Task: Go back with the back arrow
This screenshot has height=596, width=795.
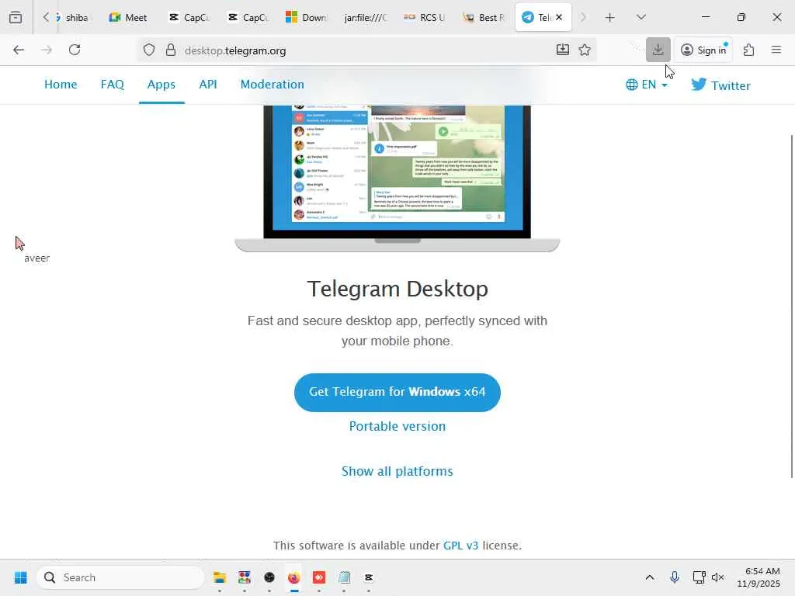Action: [x=19, y=50]
